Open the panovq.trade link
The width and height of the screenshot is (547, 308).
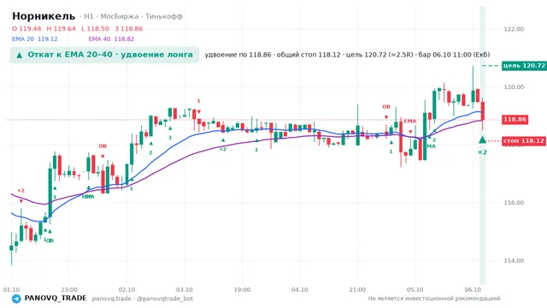(112, 299)
